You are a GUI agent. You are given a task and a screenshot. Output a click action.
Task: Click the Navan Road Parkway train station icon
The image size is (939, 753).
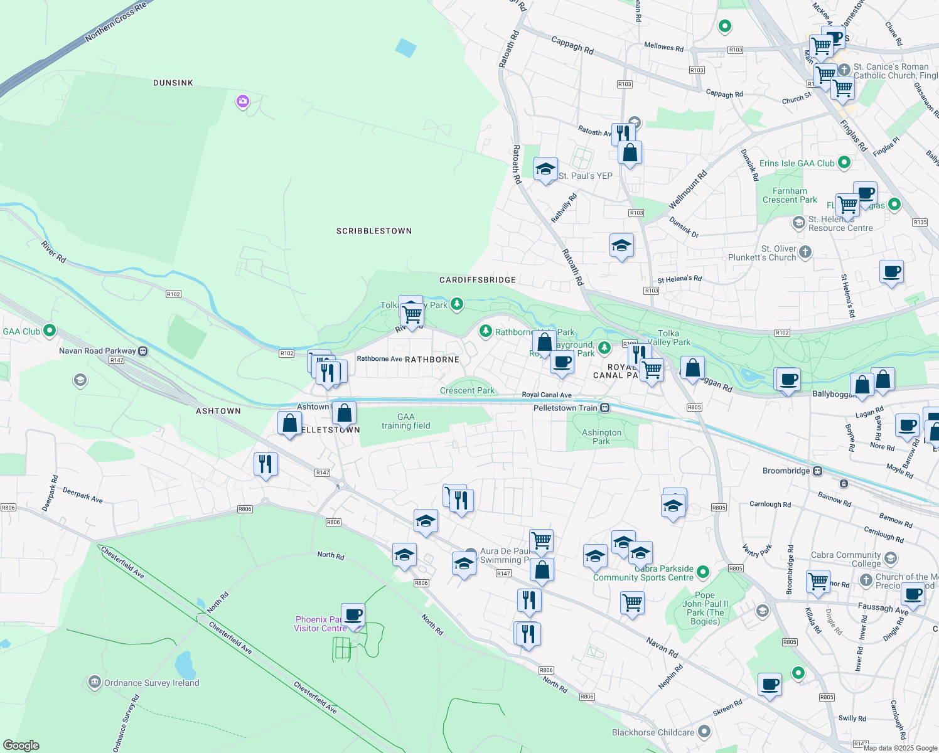[x=143, y=351]
